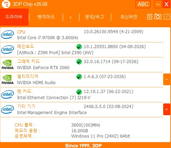Click the Intel logo next to CPU

(7, 35)
